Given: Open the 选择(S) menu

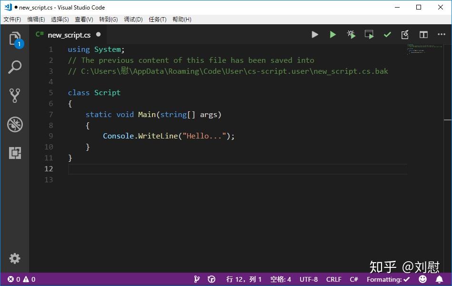Looking at the screenshot, I should 60,20.
